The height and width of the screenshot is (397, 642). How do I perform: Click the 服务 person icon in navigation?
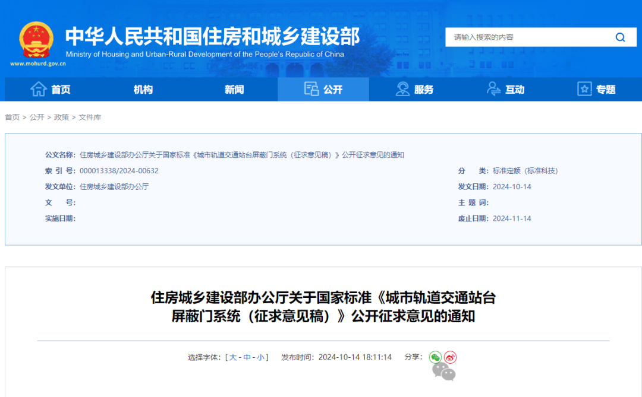click(x=402, y=88)
